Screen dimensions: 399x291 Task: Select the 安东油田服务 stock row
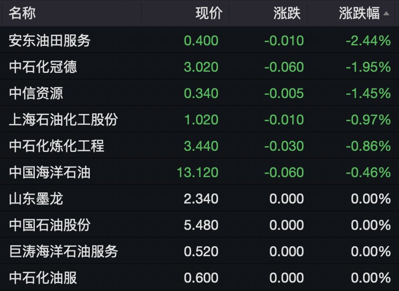(50, 41)
